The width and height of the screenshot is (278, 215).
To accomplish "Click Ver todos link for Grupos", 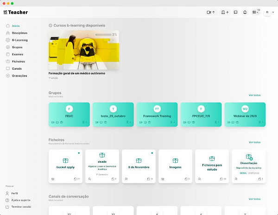I will coord(254,95).
